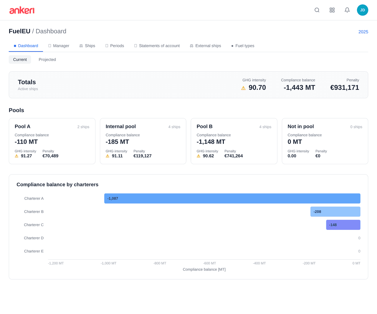This screenshot has height=314, width=377.
Task: Switch to the Projected view
Action: click(47, 59)
